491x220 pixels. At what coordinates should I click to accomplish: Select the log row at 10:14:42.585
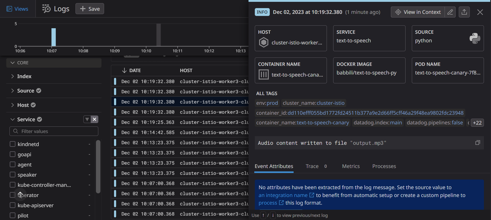(x=180, y=132)
